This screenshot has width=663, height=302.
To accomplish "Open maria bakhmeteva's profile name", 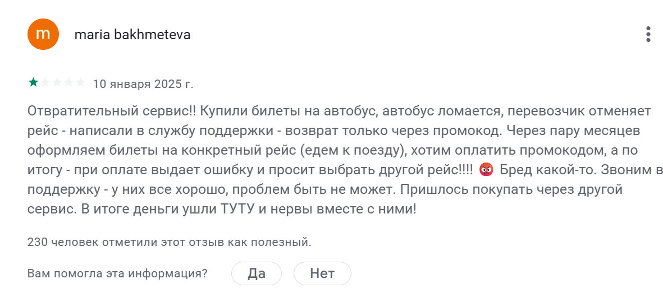I will click(x=132, y=35).
